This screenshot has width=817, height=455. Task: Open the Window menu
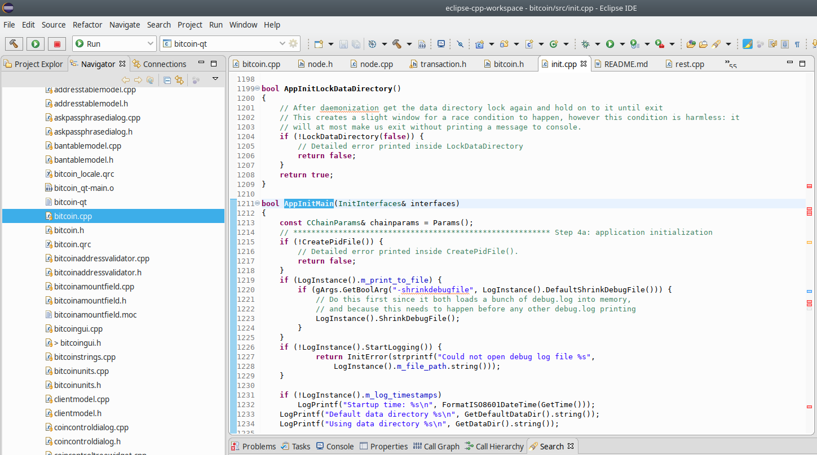click(243, 25)
